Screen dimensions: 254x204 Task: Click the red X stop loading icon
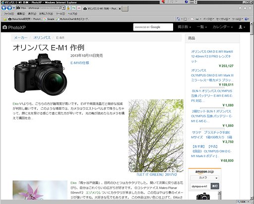point(79,8)
